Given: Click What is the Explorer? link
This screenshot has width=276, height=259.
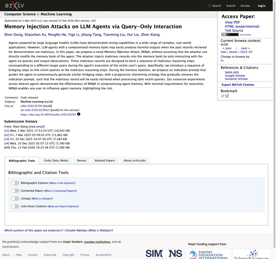Looking at the screenshot, I should (x=62, y=183).
